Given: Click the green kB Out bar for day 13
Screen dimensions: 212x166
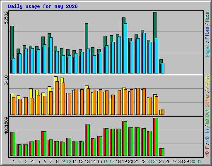Looking at the screenshot, I should coord(88,140).
